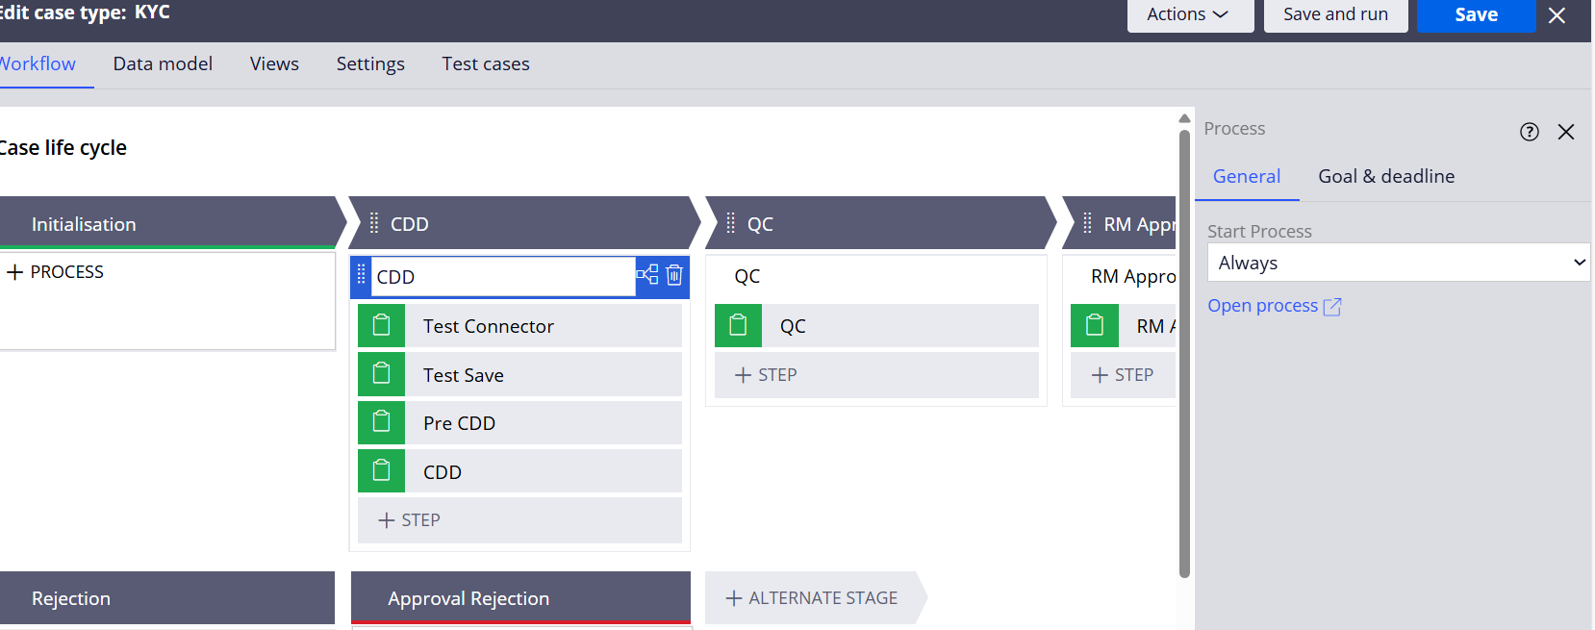Click the Open process link
Image resolution: width=1595 pixels, height=630 pixels.
(1262, 305)
